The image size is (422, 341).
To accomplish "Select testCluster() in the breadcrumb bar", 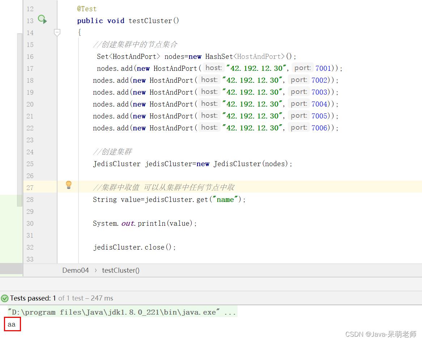I will 120,270.
